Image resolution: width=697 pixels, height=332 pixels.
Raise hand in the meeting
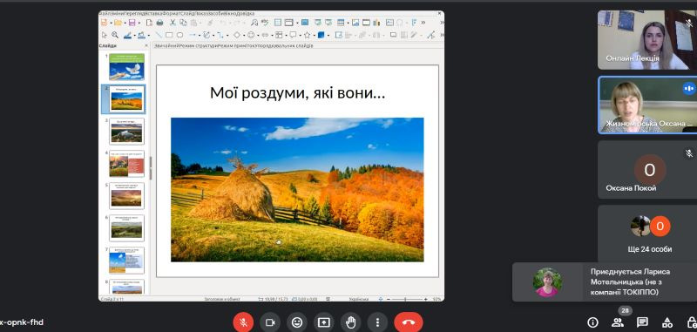tap(351, 322)
